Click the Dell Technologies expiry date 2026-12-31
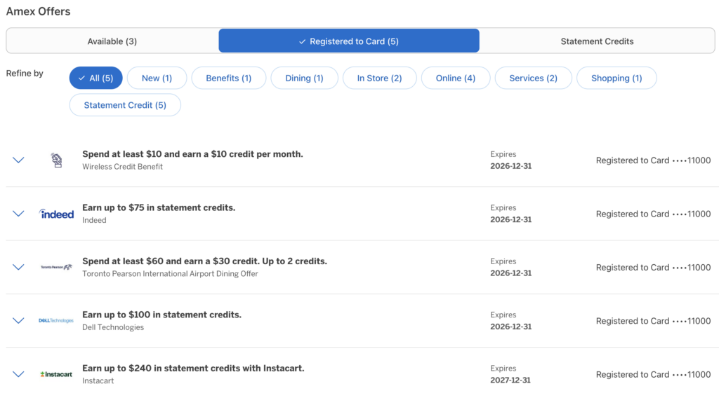719x398 pixels. pos(511,327)
